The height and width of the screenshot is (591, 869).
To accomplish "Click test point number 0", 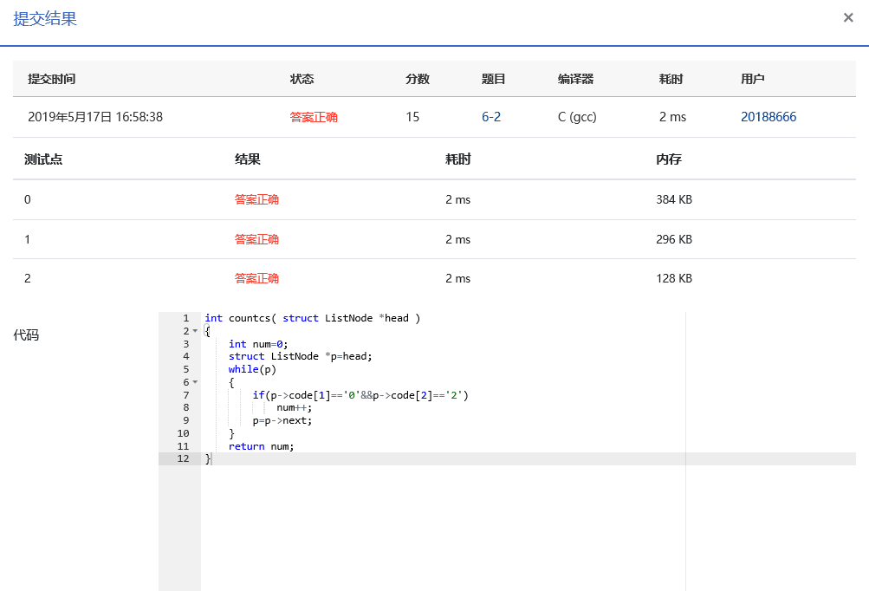I will (x=28, y=199).
